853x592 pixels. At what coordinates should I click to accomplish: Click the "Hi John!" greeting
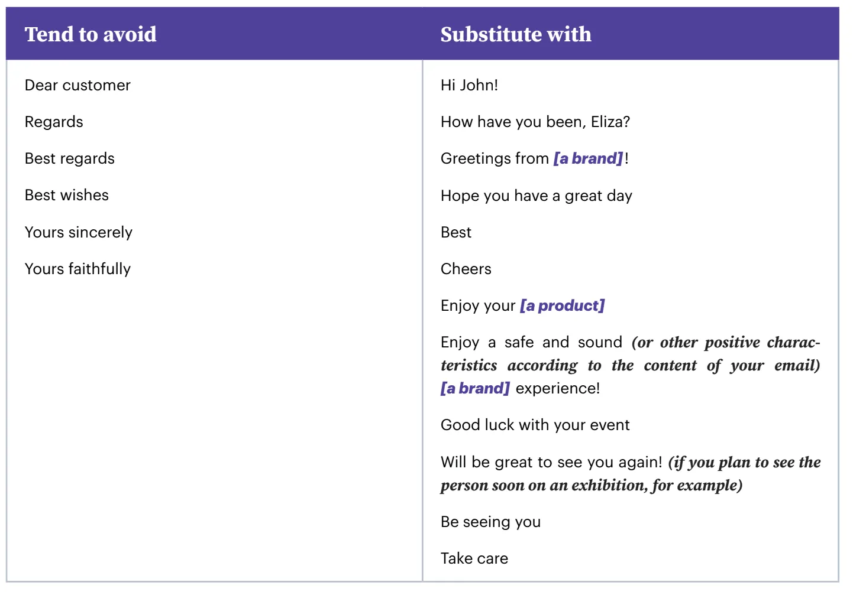pyautogui.click(x=469, y=85)
